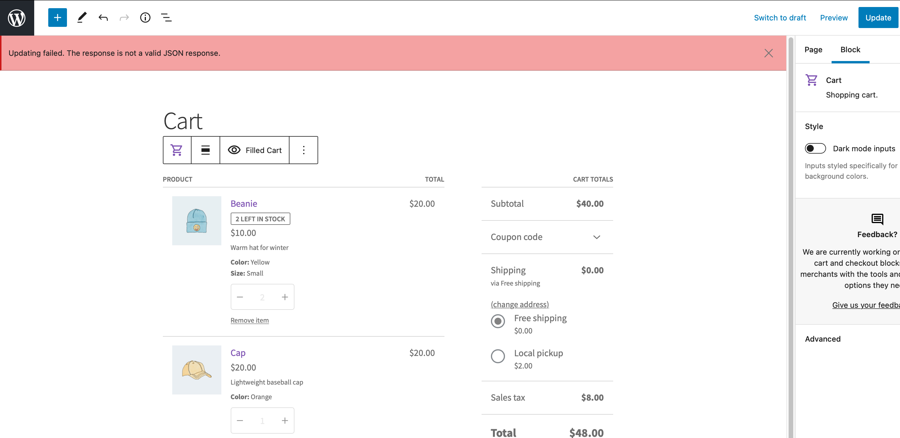
Task: Open the change address link
Action: tap(520, 304)
